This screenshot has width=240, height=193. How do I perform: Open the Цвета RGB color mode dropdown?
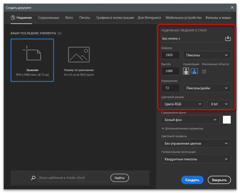(183, 104)
